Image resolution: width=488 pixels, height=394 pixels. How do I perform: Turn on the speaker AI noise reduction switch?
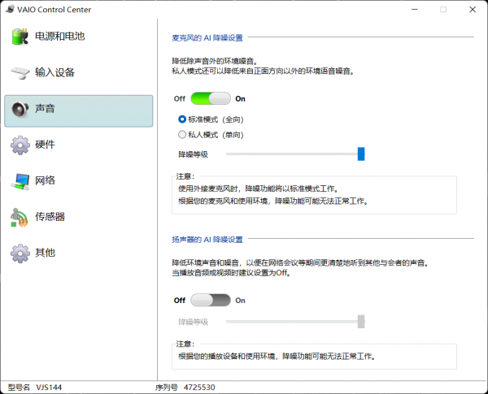pos(211,301)
